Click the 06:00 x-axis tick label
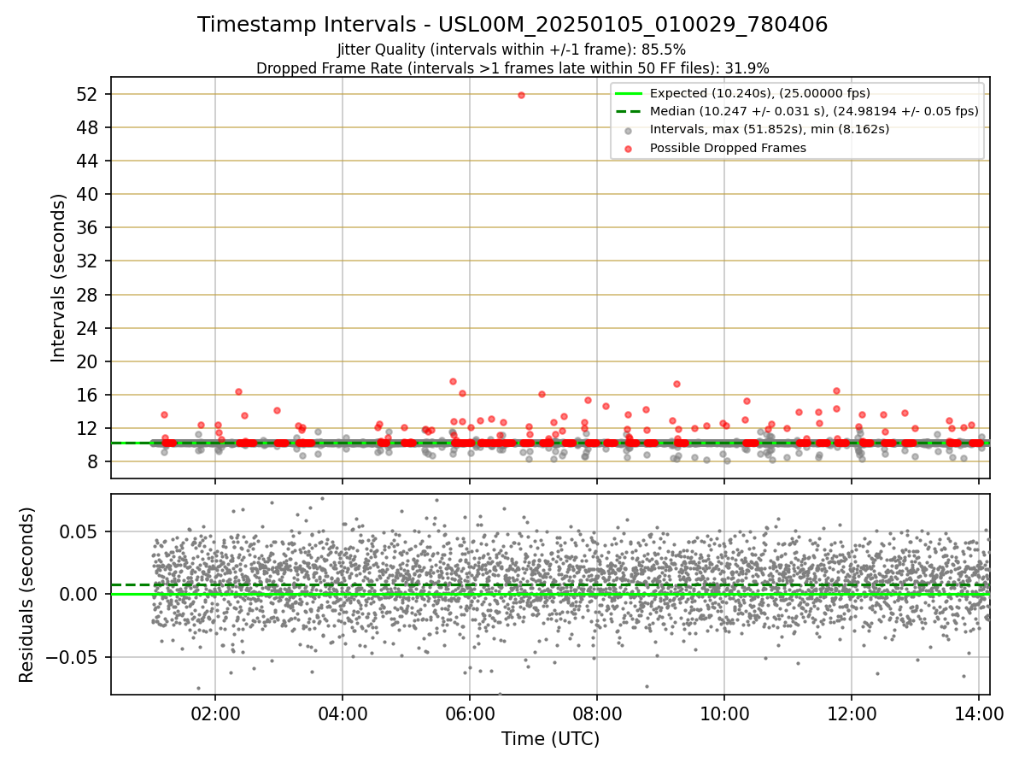The image size is (1025, 769). pos(470,713)
